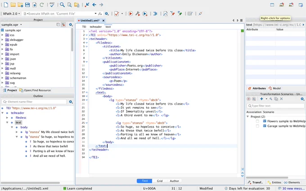Viewport: 306px width, 191px height.
Task: Click the Save file toolbar icon
Action: click(x=27, y=4)
